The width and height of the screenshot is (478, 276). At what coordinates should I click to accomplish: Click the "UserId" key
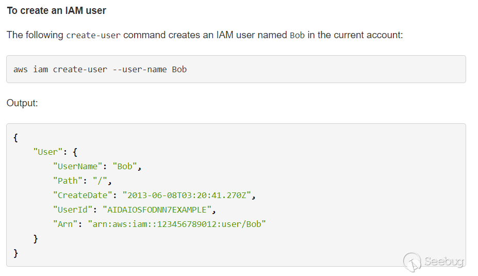[73, 210]
